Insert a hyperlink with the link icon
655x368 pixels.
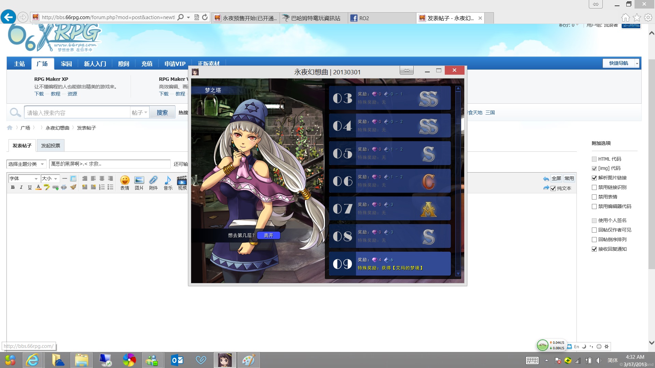[55, 187]
